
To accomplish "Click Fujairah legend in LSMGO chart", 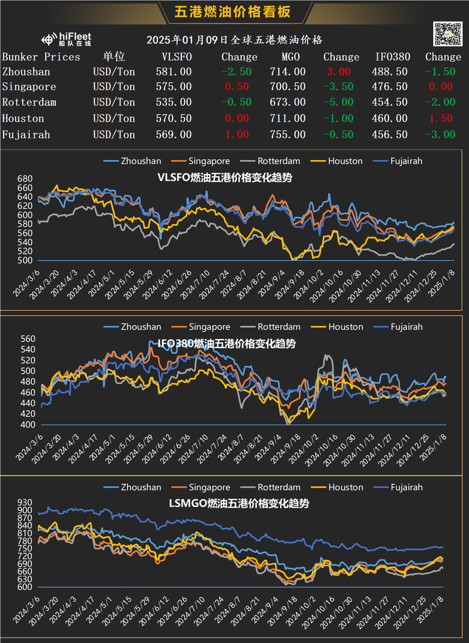I will pos(398,487).
